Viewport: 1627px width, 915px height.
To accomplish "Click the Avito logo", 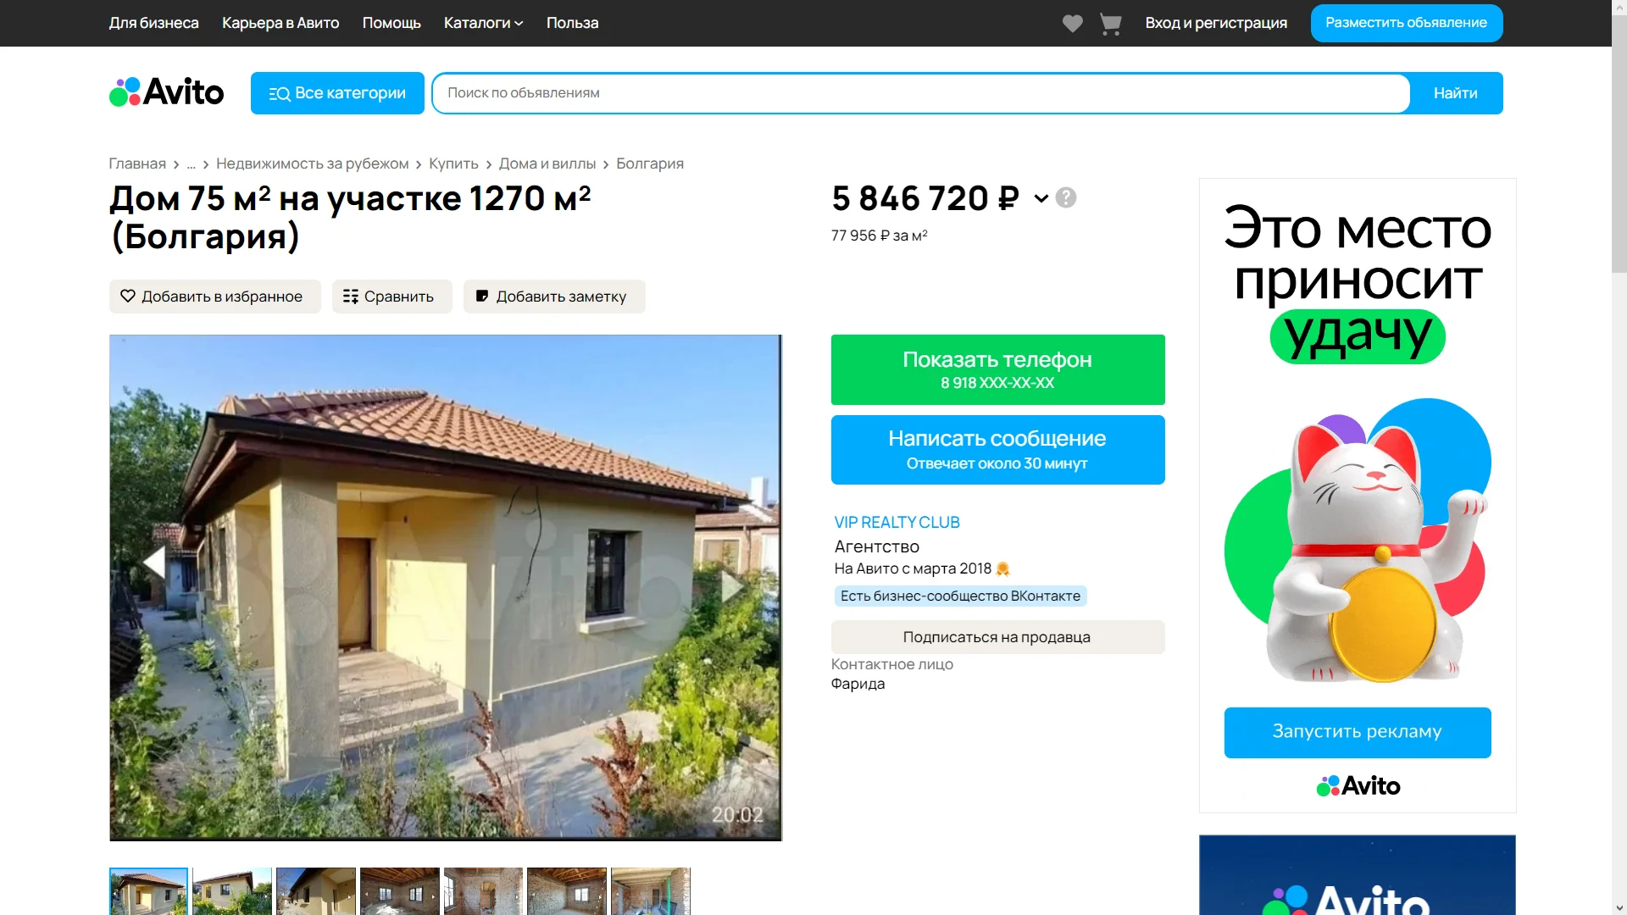I will [x=166, y=91].
